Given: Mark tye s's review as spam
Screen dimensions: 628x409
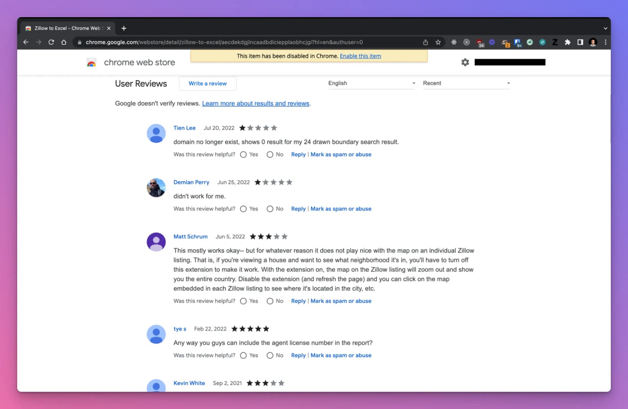Looking at the screenshot, I should coord(341,355).
